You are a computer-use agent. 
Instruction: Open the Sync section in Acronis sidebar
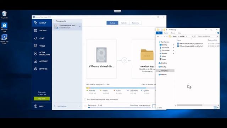point(42,38)
